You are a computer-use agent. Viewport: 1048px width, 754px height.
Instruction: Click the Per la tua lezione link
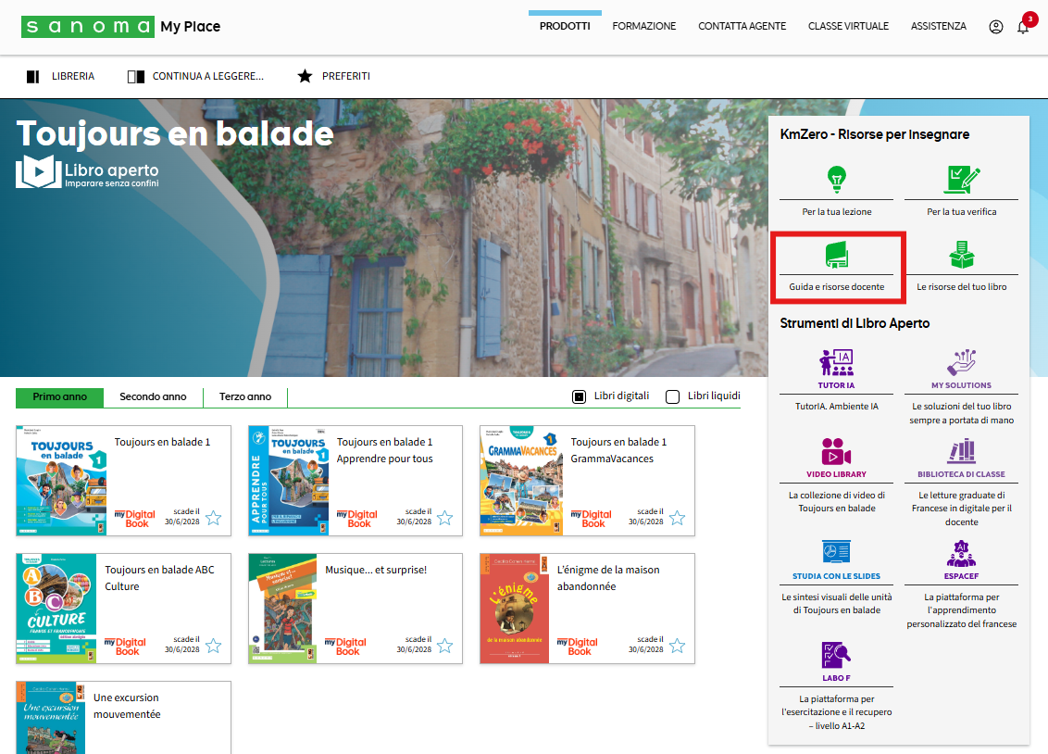tap(837, 212)
